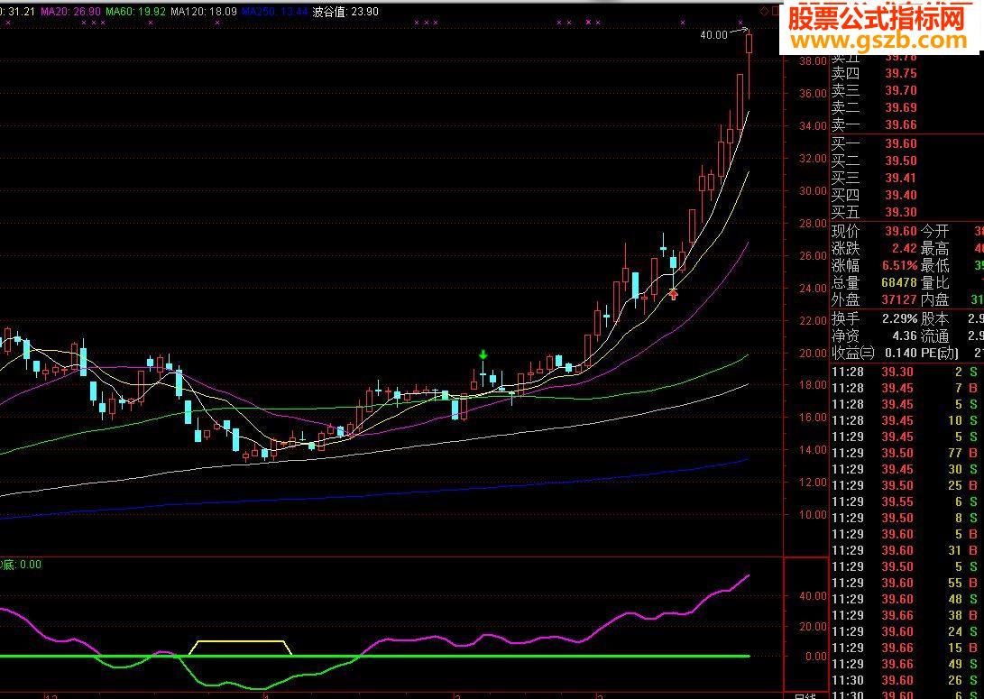Select the 11:30 39.60 26 S trade row
This screenshot has width=984, height=699.
click(x=906, y=680)
